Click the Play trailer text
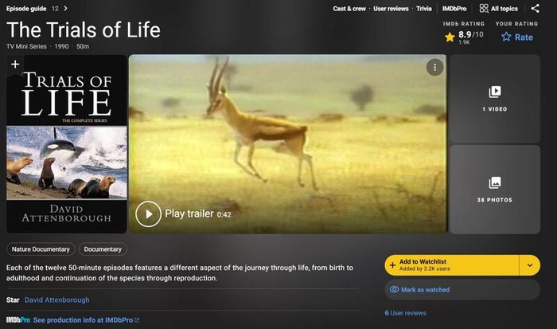 pos(189,213)
